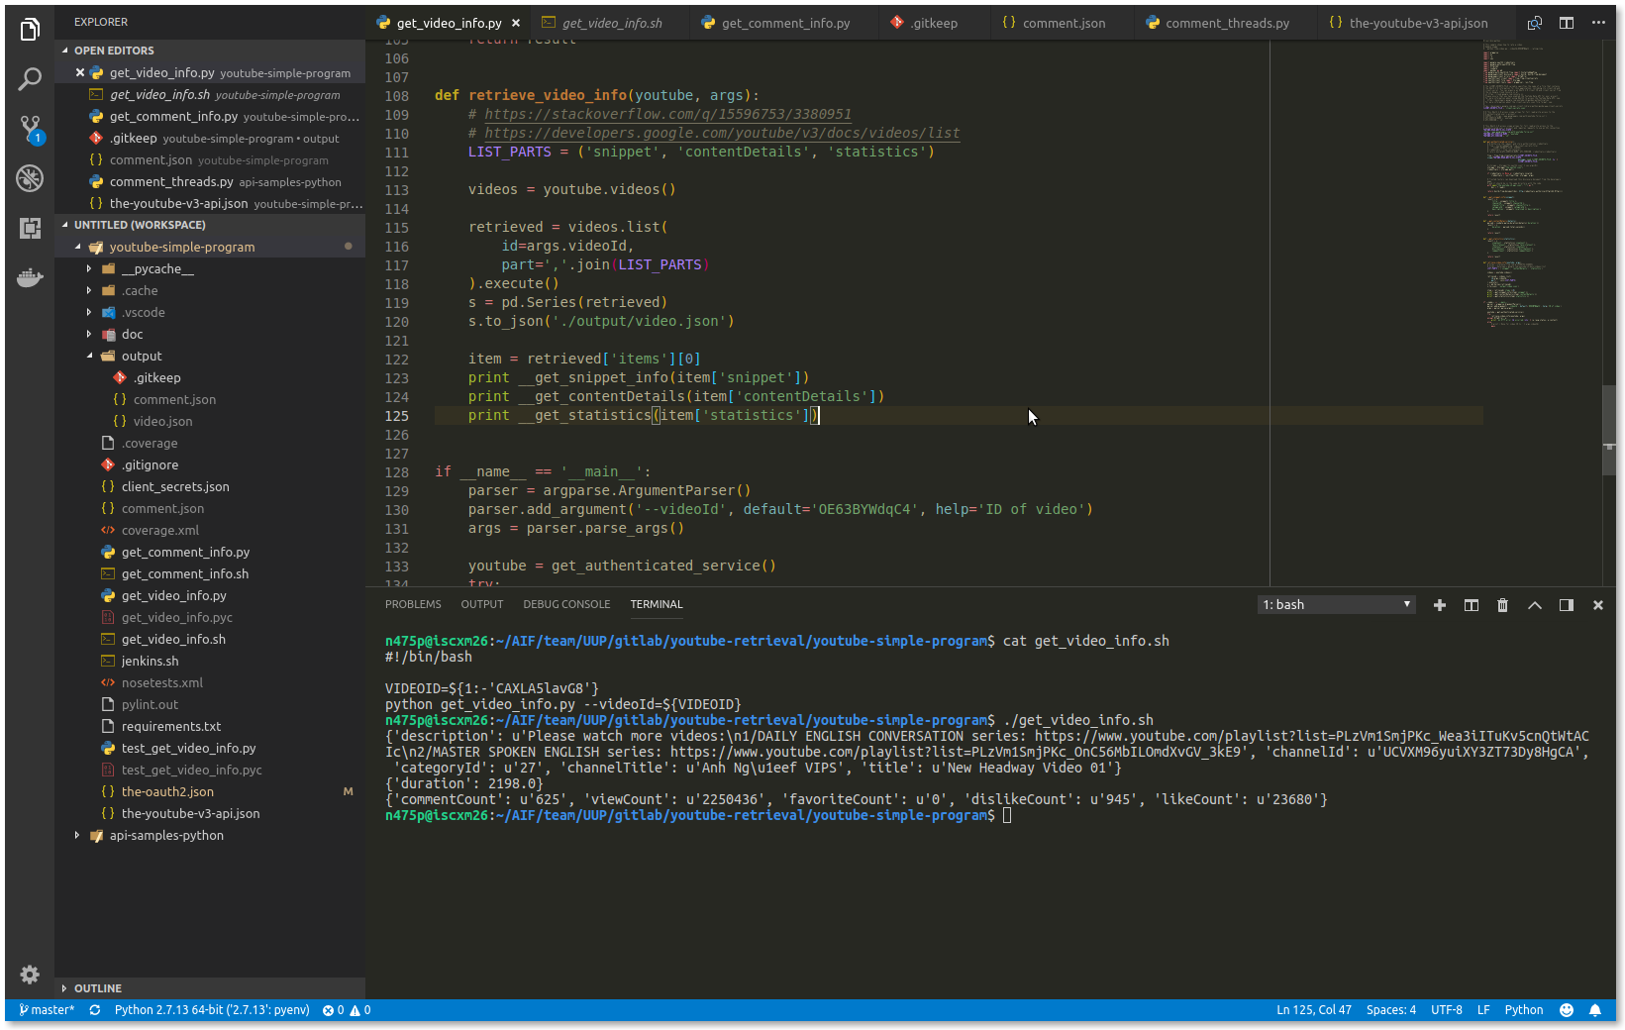The width and height of the screenshot is (1625, 1030).
Task: Open the Docker view icon
Action: [30, 277]
